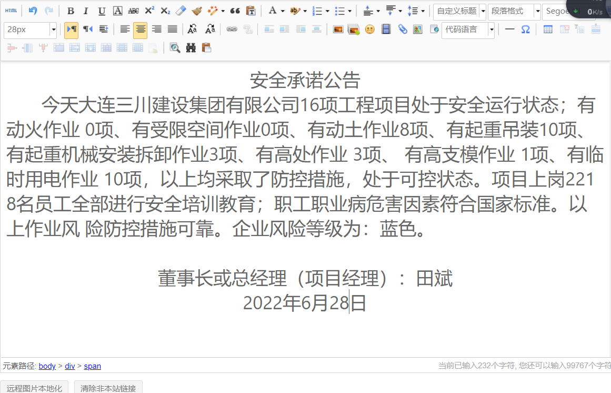Apply superscript formatting
The image size is (611, 393).
[x=149, y=11]
